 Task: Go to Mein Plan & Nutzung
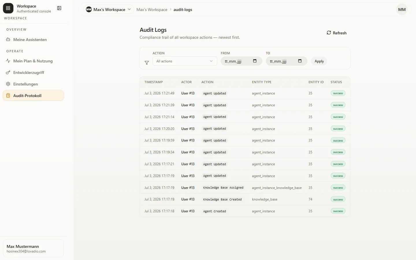pyautogui.click(x=33, y=61)
